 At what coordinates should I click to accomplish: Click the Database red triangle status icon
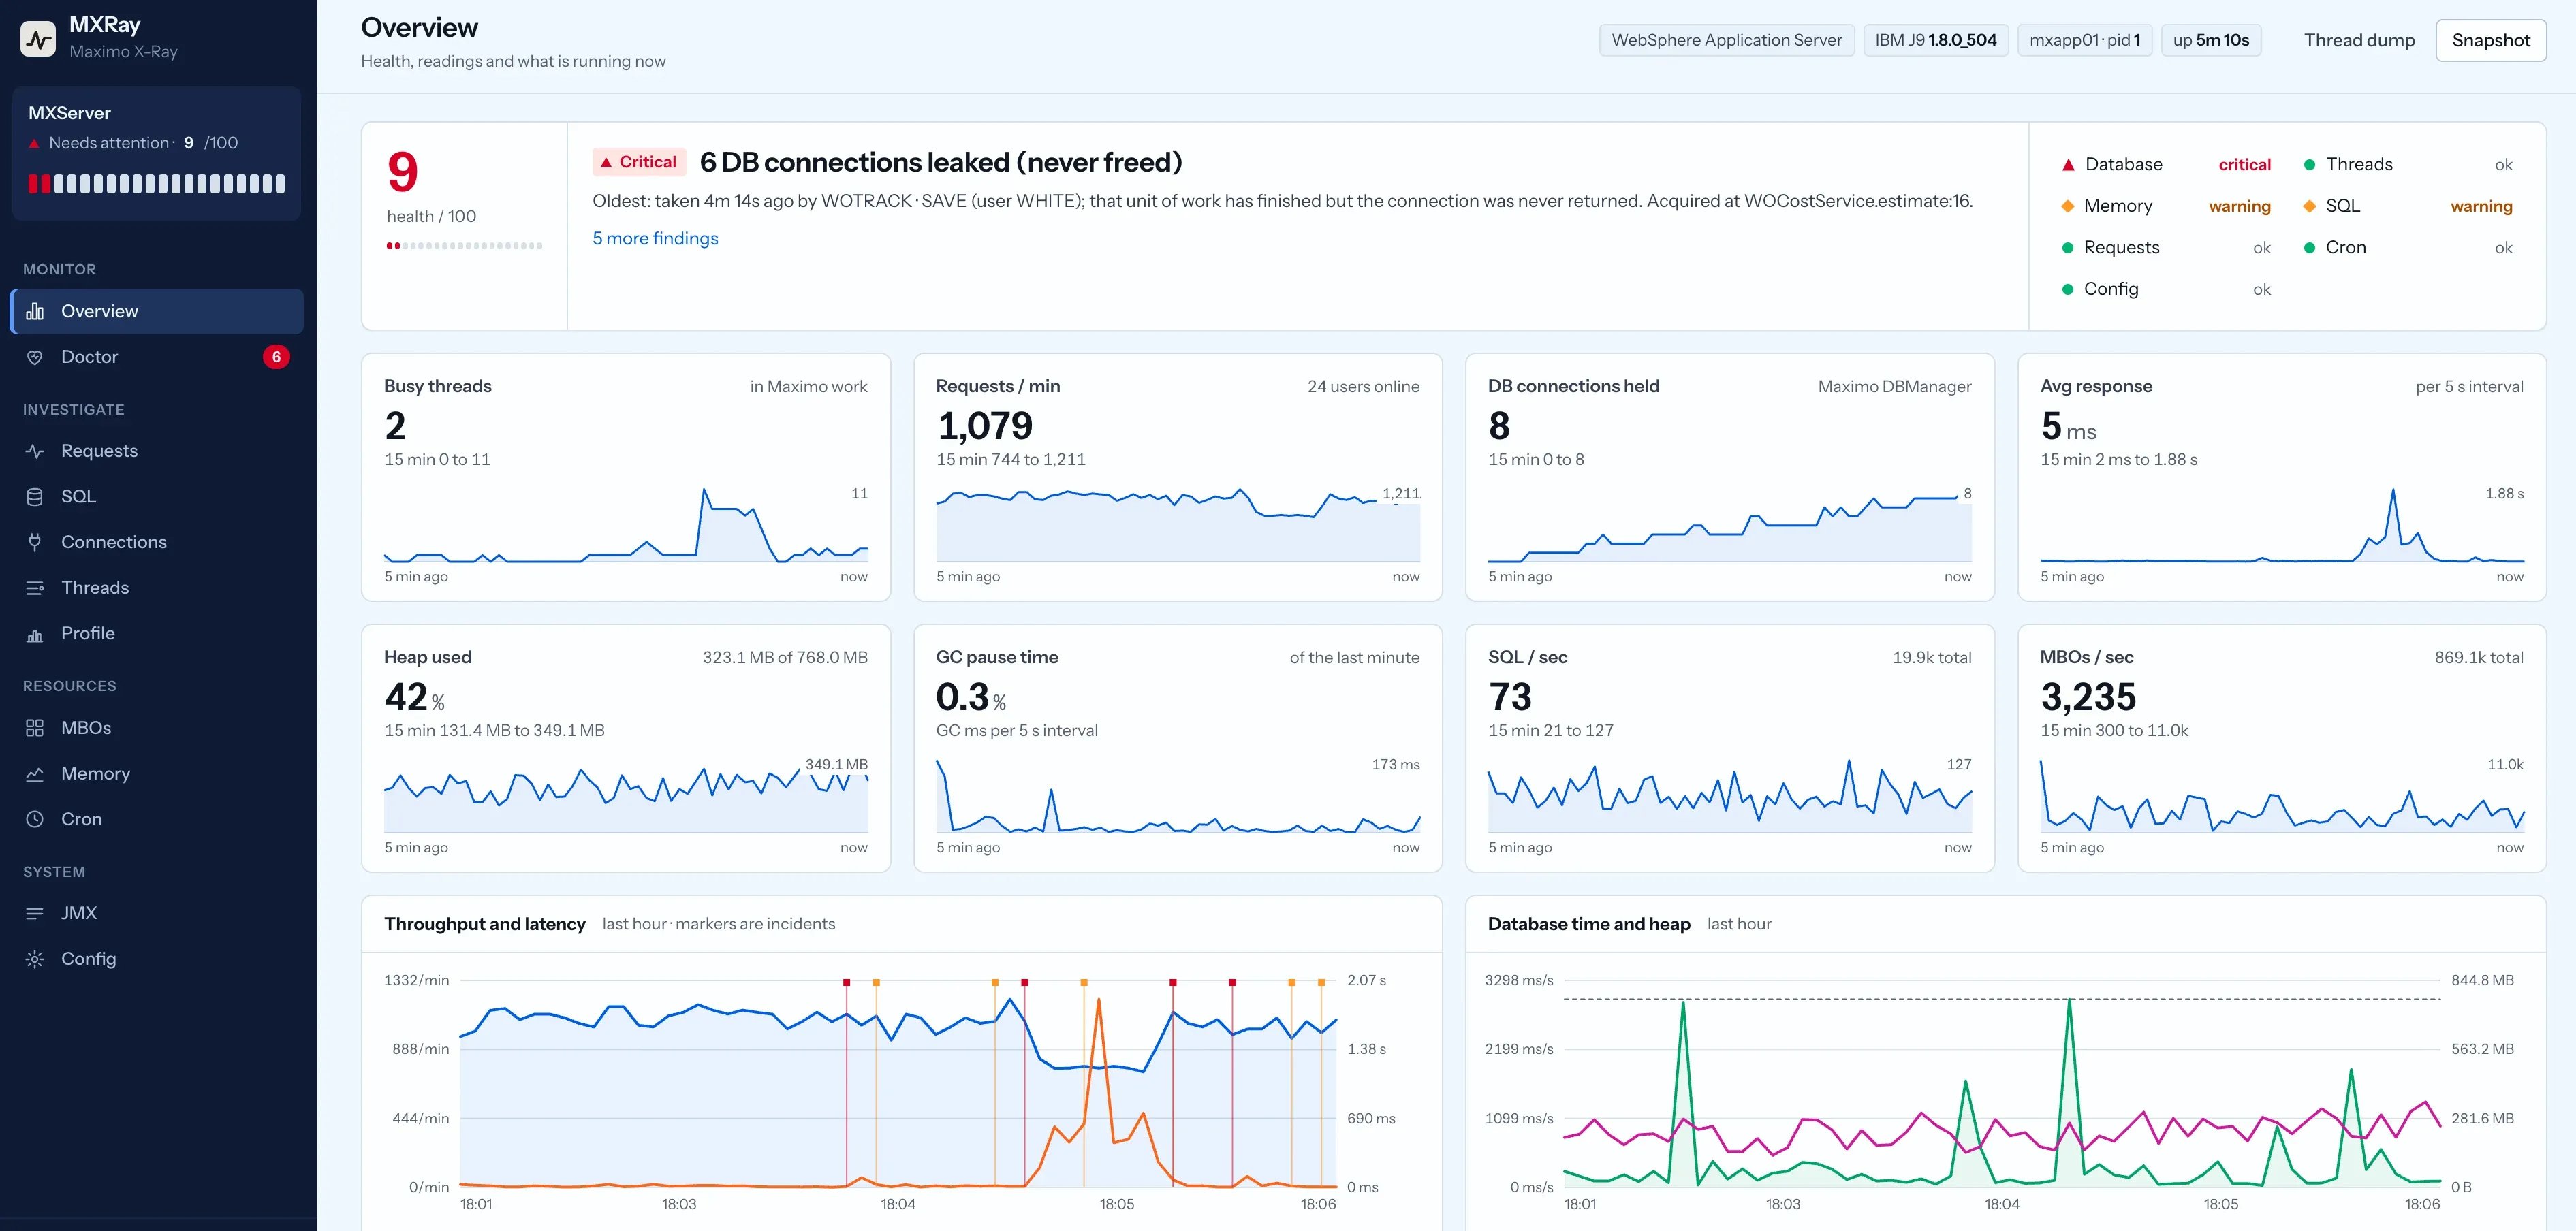pyautogui.click(x=2068, y=164)
